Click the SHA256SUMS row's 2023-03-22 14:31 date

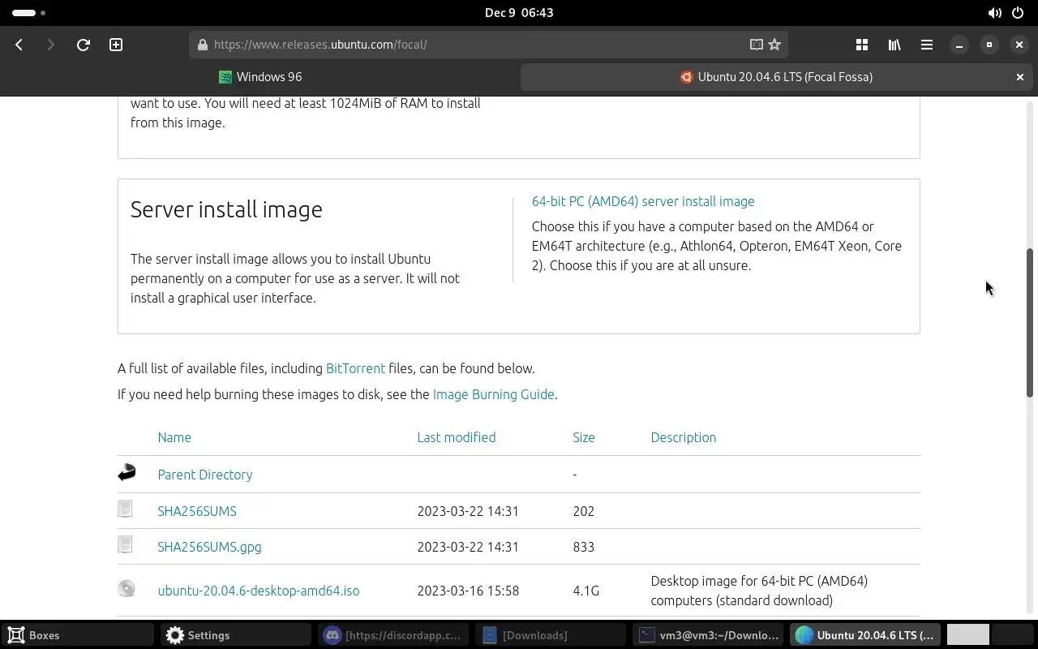468,511
